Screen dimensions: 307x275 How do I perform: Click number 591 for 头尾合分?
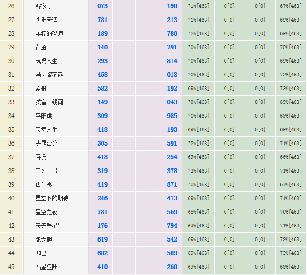point(172,144)
